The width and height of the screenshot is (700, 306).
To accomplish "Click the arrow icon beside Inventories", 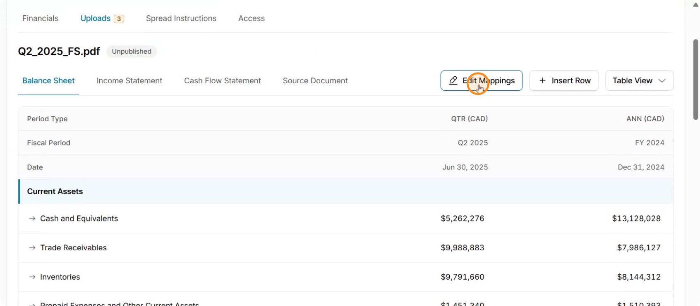I will 32,277.
